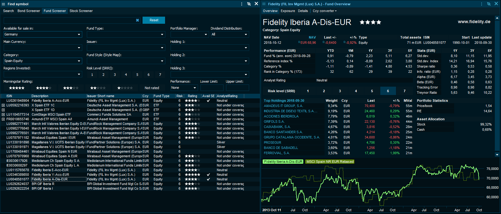Open the Fund Overview window options menu
The image size is (501, 214).
coord(481,4)
